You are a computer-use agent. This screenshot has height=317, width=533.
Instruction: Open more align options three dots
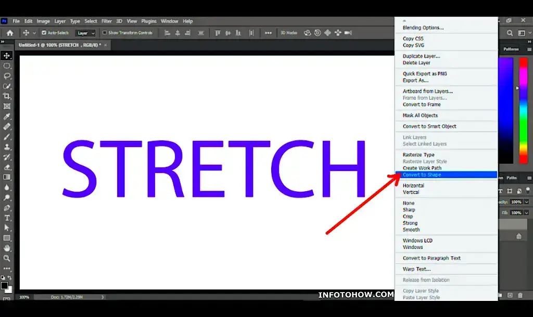pyautogui.click(x=268, y=33)
